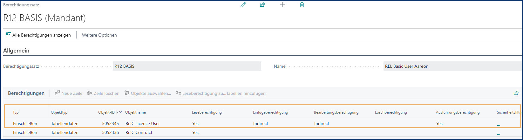Click the Leseberechtigung column header
Screen dimensions: 523x140
click(x=207, y=112)
